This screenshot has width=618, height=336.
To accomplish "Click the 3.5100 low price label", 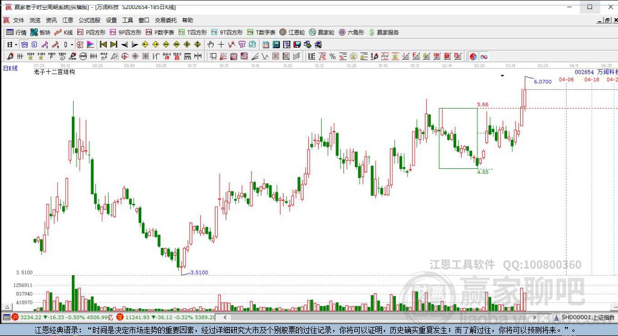I will [199, 272].
